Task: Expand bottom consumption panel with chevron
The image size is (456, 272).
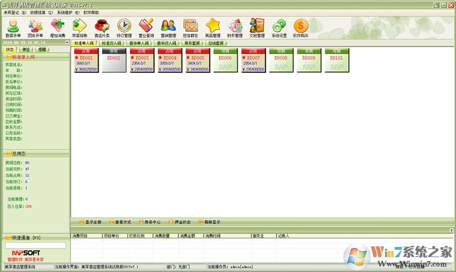Action: (x=451, y=229)
